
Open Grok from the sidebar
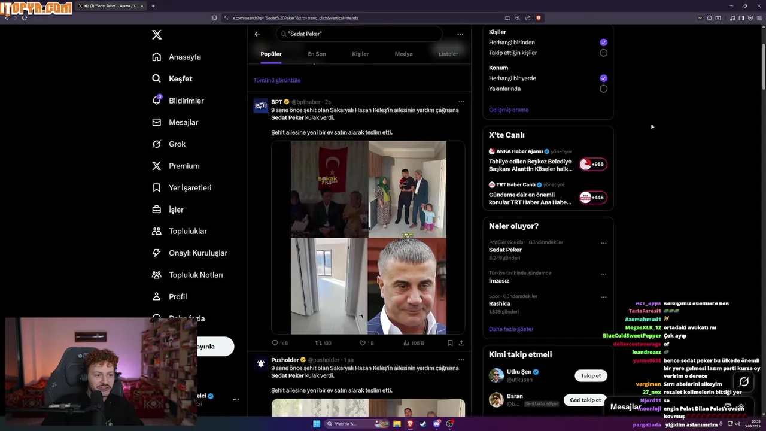pyautogui.click(x=169, y=144)
